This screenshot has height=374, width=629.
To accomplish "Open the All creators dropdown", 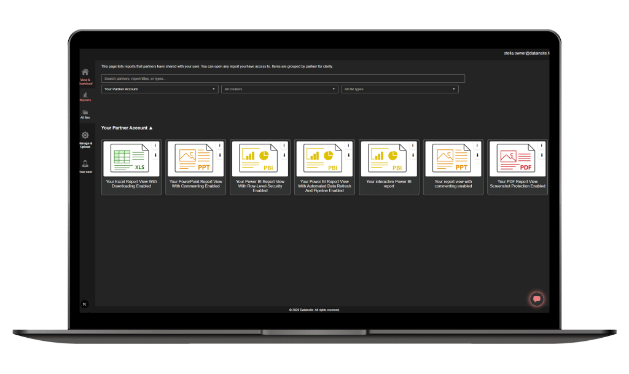I will pyautogui.click(x=279, y=89).
